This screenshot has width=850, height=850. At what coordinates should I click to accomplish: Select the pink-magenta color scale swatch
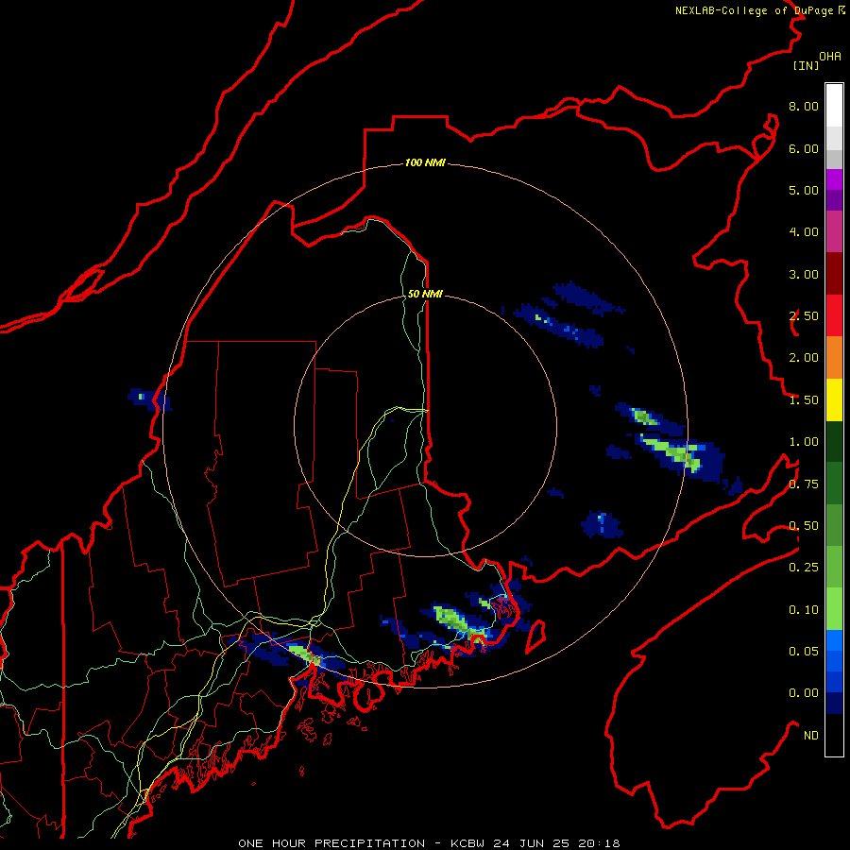pos(834,231)
